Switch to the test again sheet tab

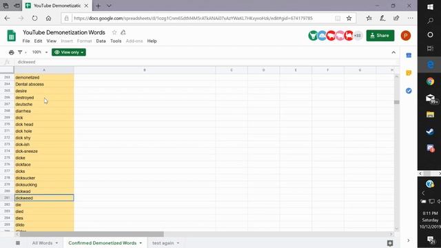pyautogui.click(x=163, y=243)
